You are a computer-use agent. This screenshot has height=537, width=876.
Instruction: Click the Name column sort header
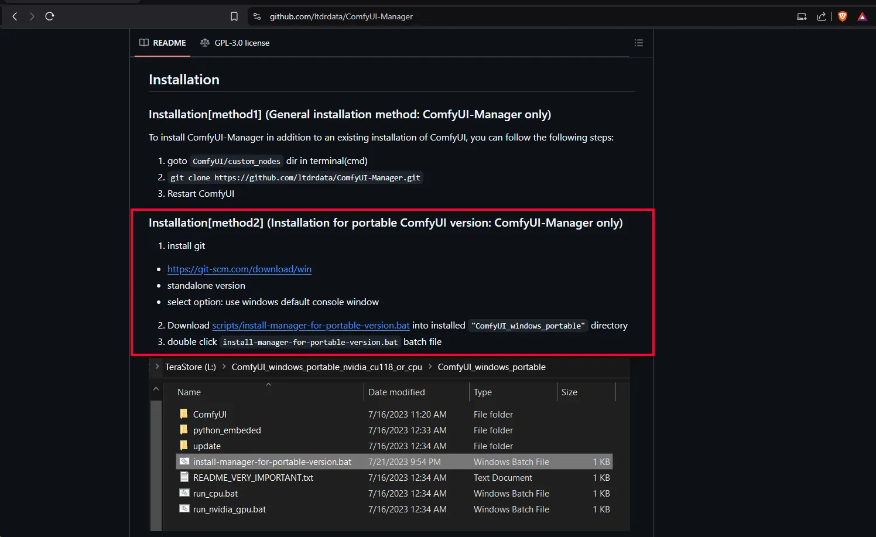coord(189,392)
